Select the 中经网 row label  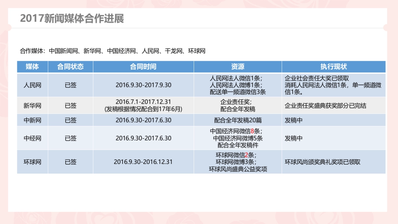click(33, 138)
